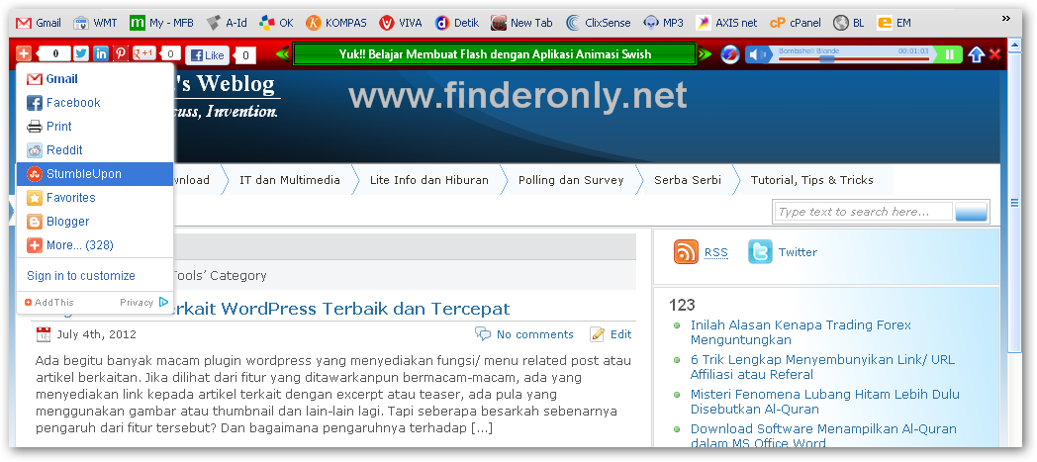Viewport: 1037px width, 462px height.
Task: Open the Gmail bookmark in bookmarks bar
Action: [x=39, y=23]
